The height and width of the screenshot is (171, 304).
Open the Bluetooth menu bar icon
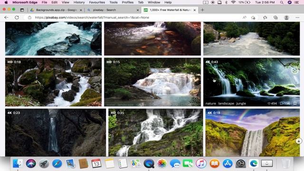[x=226, y=2]
